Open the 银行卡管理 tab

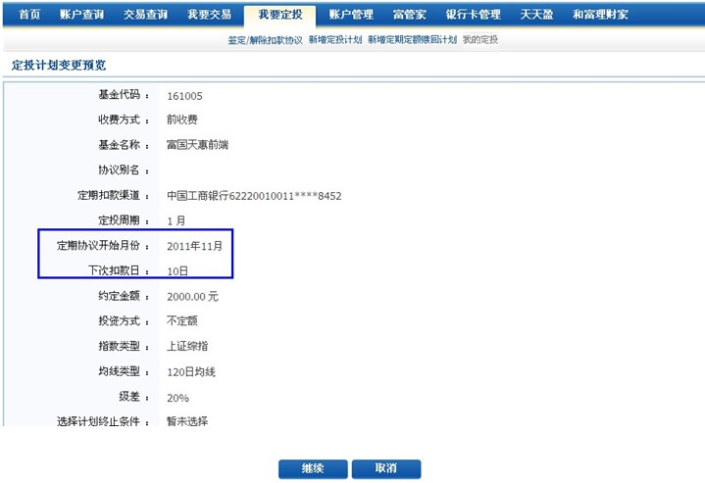point(473,15)
